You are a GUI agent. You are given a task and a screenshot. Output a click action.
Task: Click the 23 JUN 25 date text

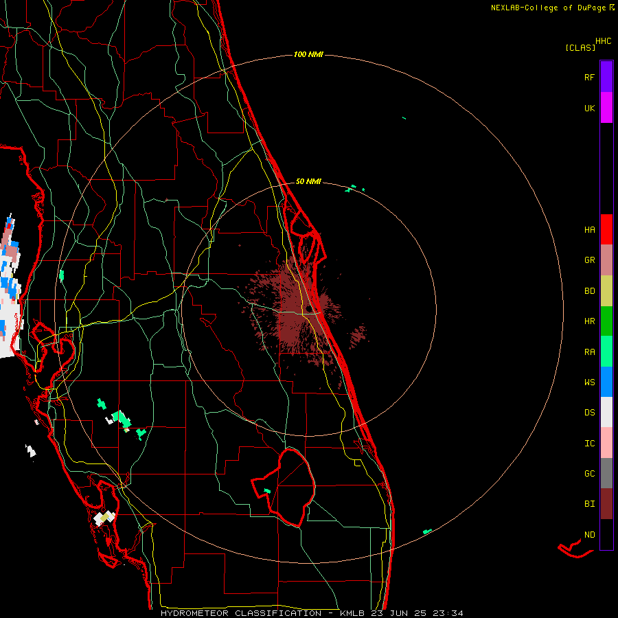coord(400,613)
